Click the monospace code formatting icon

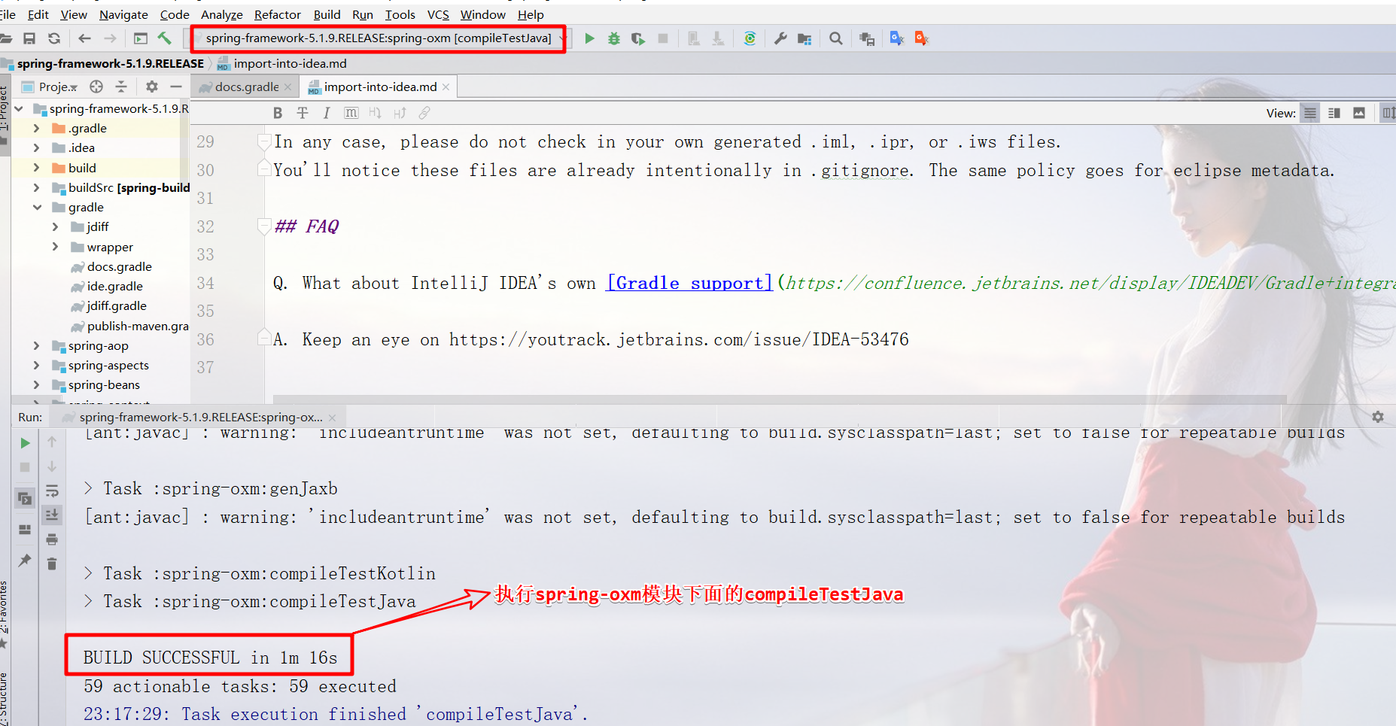[x=351, y=113]
